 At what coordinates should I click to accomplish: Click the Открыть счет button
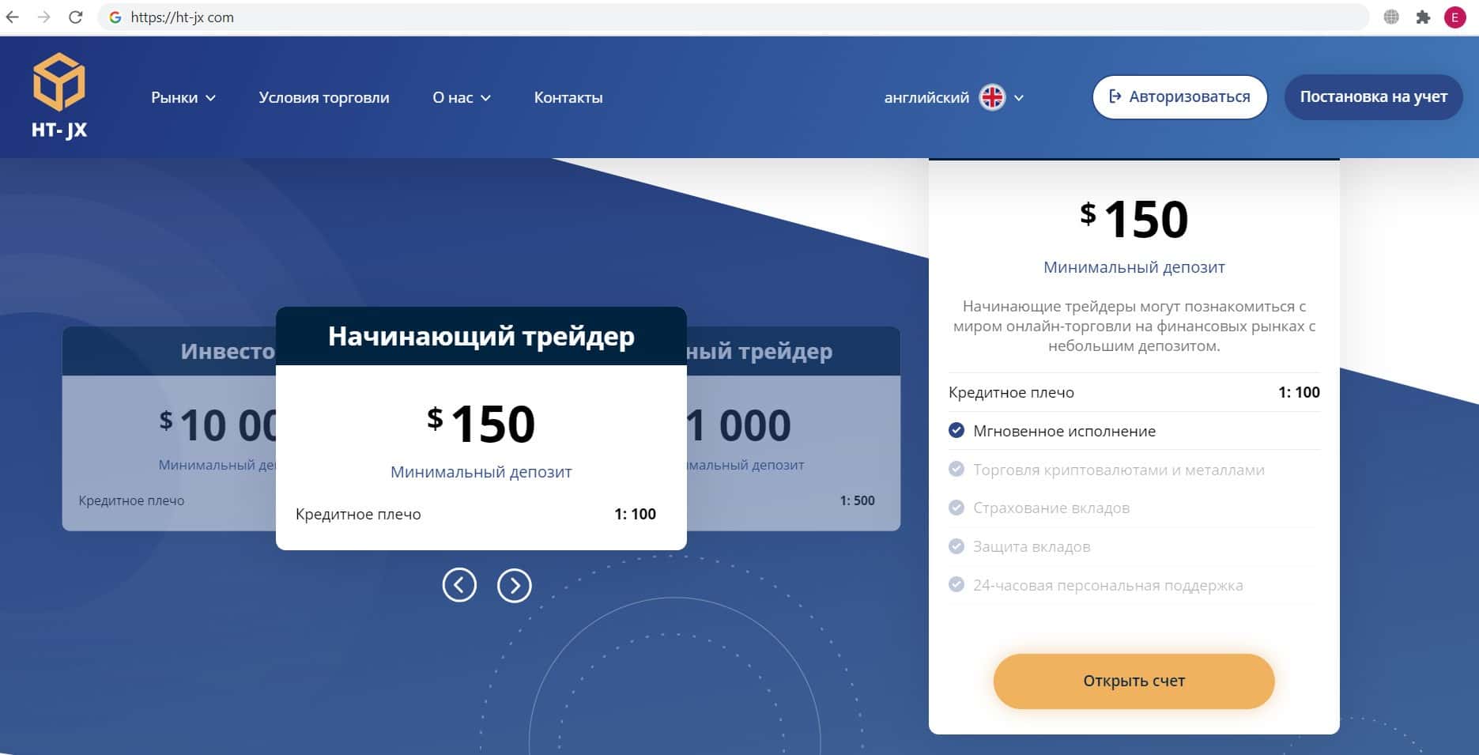1134,681
